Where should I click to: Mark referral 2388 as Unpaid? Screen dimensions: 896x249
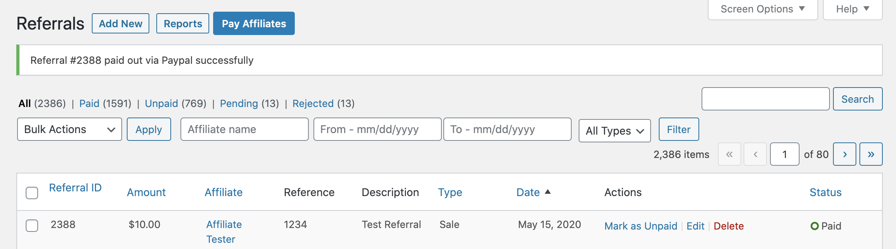click(x=640, y=226)
